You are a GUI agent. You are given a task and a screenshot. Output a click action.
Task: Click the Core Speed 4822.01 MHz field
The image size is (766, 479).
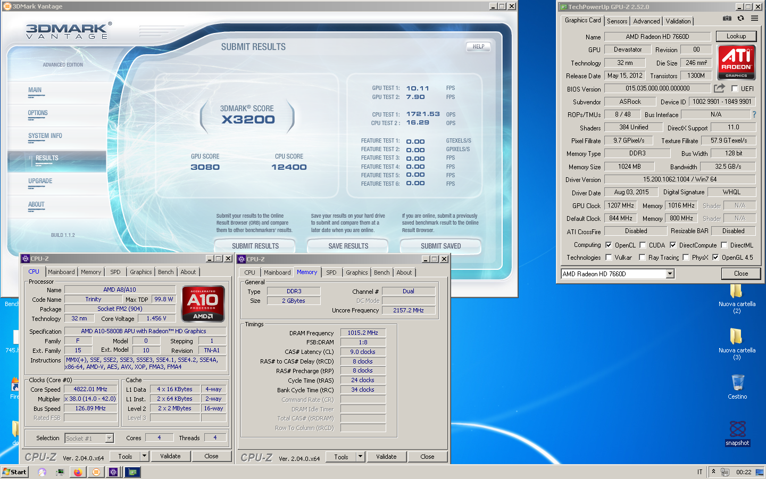[x=90, y=390]
